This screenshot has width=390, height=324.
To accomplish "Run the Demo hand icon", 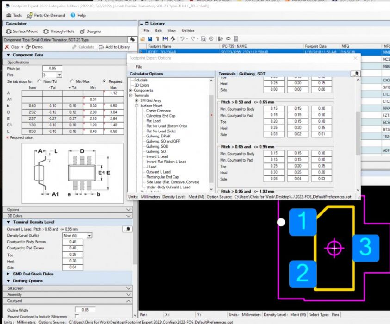I will pos(28,47).
